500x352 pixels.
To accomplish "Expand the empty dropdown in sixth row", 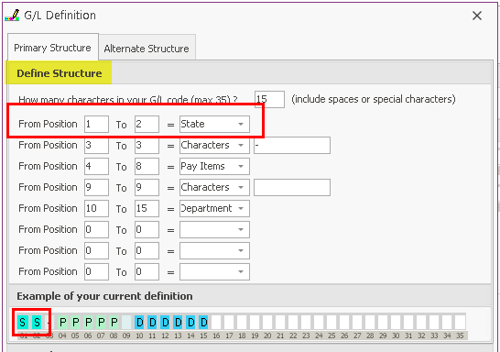I will 214,229.
